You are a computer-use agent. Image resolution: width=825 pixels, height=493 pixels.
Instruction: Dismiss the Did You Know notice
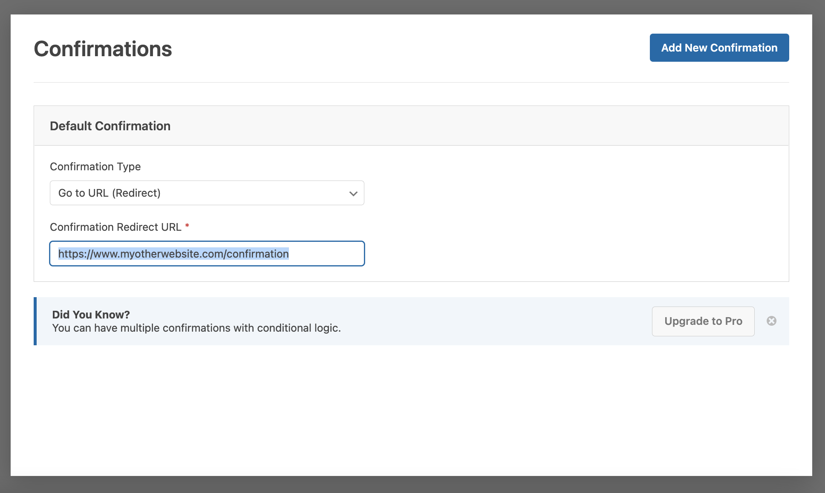(771, 321)
